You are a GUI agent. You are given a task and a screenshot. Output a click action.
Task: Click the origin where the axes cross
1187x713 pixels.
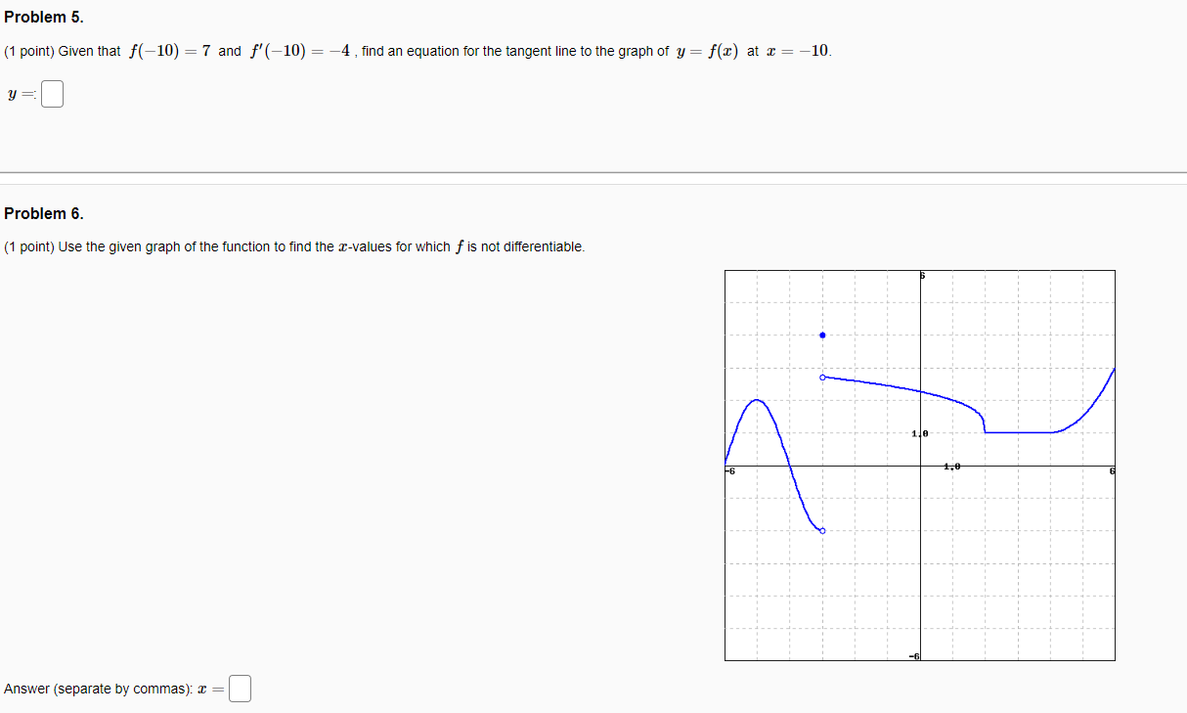coord(920,466)
